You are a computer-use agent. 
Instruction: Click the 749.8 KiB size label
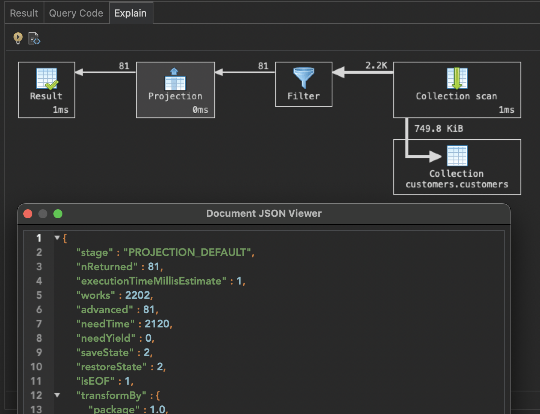click(438, 129)
